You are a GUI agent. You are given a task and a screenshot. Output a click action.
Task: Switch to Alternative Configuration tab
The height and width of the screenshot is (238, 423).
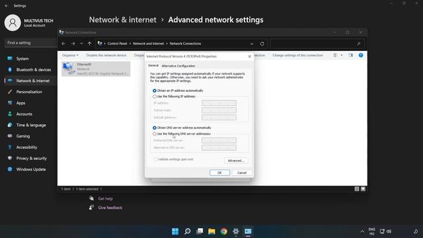pos(178,66)
